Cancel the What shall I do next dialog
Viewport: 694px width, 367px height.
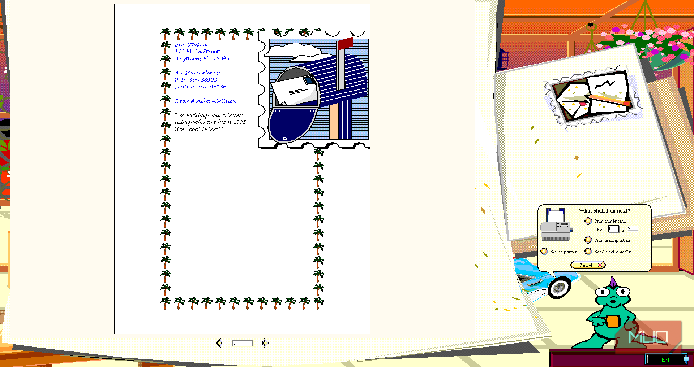pos(588,265)
